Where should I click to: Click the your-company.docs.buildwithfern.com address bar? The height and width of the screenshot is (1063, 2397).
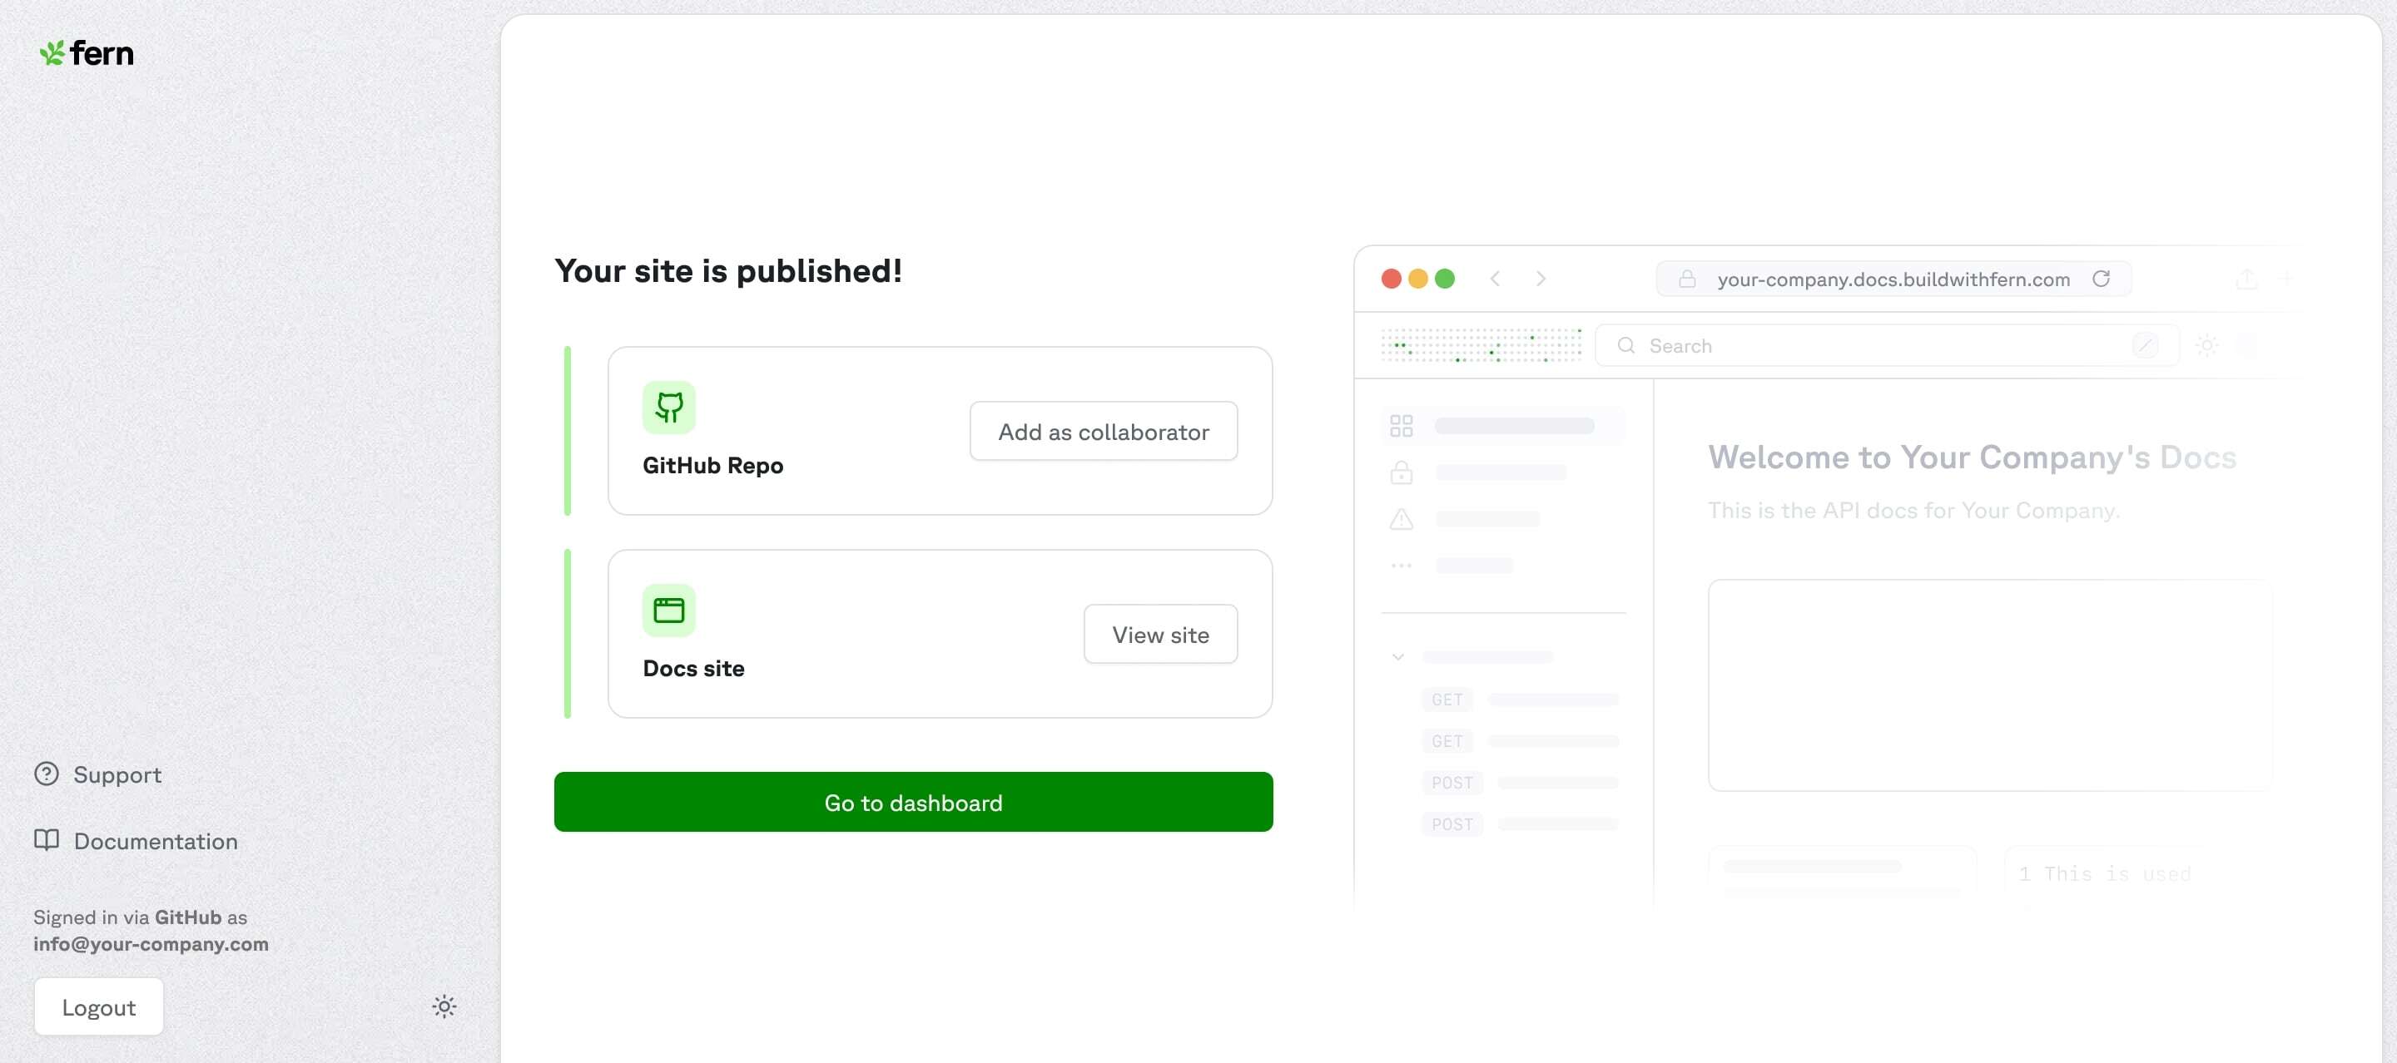pos(1892,279)
